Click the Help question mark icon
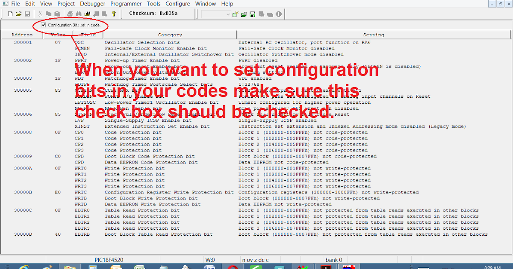The width and height of the screenshot is (513, 269). [113, 14]
